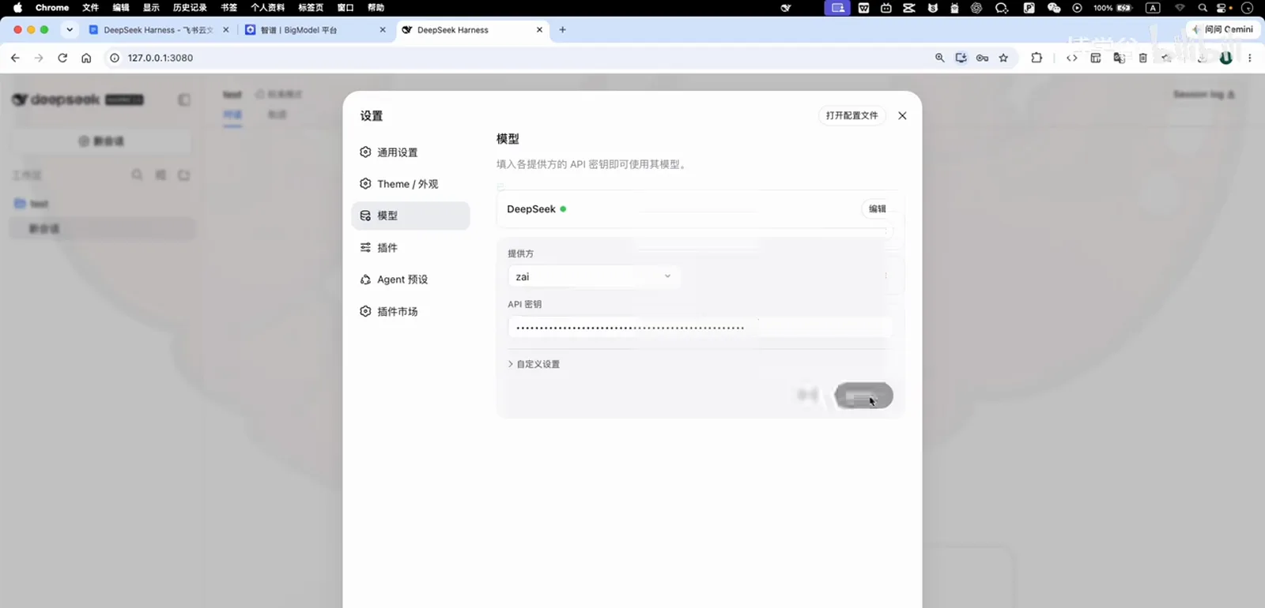Screen dimensions: 1265x608
Task: Click the API 密钥 input field
Action: point(699,327)
